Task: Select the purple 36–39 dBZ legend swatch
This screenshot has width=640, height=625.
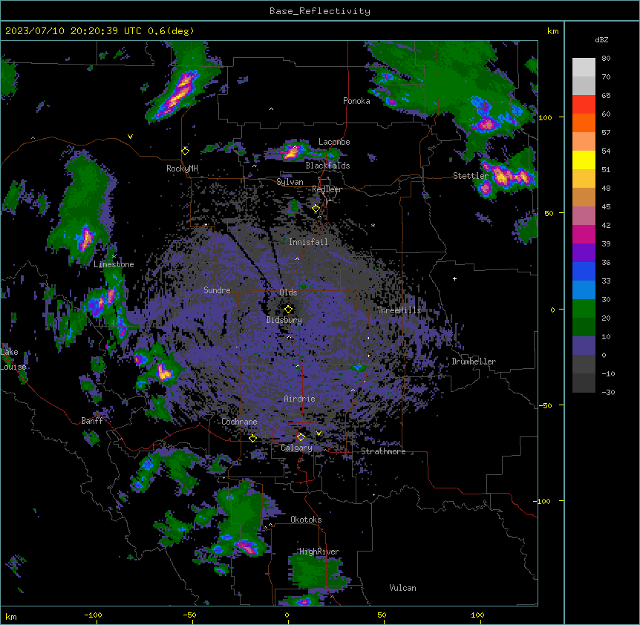Action: [x=584, y=253]
